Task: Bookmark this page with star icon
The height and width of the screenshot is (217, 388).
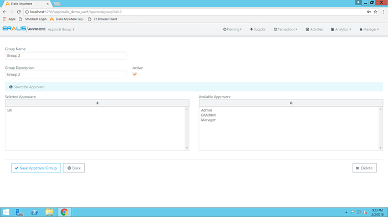Action: coord(375,12)
